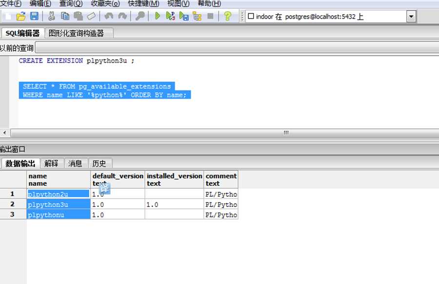The width and height of the screenshot is (439, 284).
Task: Open the 解释 output tab
Action: pyautogui.click(x=51, y=163)
